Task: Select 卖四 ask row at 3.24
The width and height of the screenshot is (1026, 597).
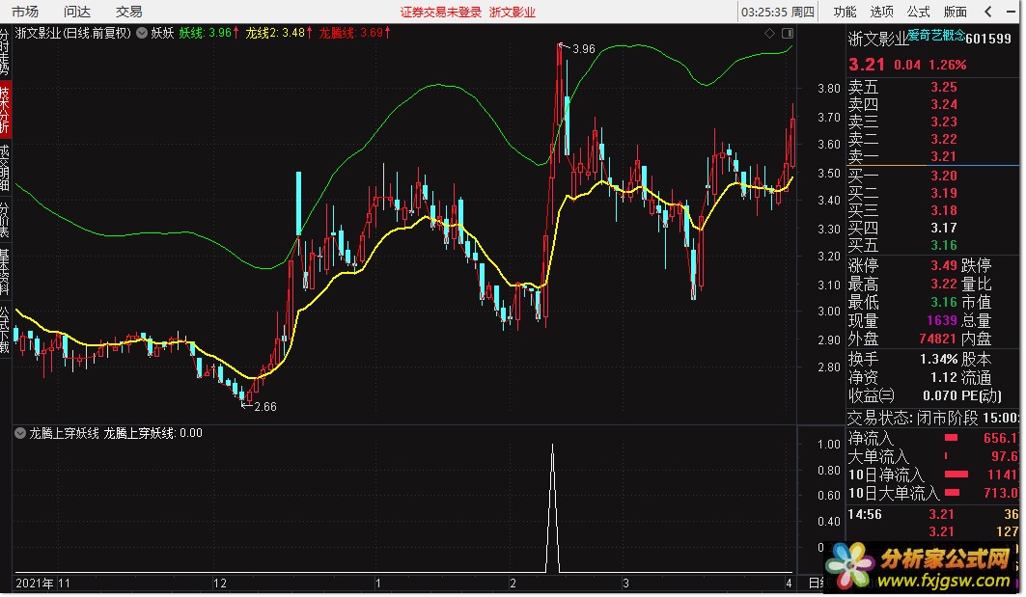Action: coord(933,104)
